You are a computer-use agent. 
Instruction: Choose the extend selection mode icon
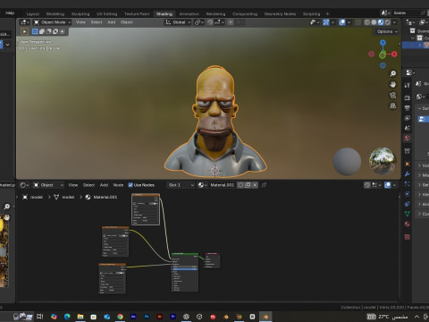(x=42, y=31)
